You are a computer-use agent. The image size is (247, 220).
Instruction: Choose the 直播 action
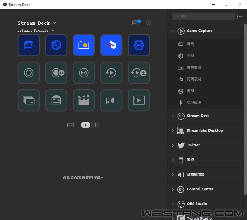click(x=206, y=91)
